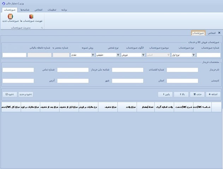Close the open tab with X icon
Image resolution: width=223 pixels, height=169 pixels.
tap(219, 33)
